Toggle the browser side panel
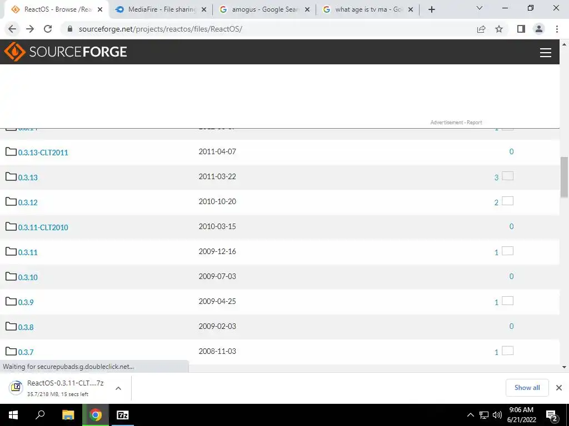 coord(521,29)
